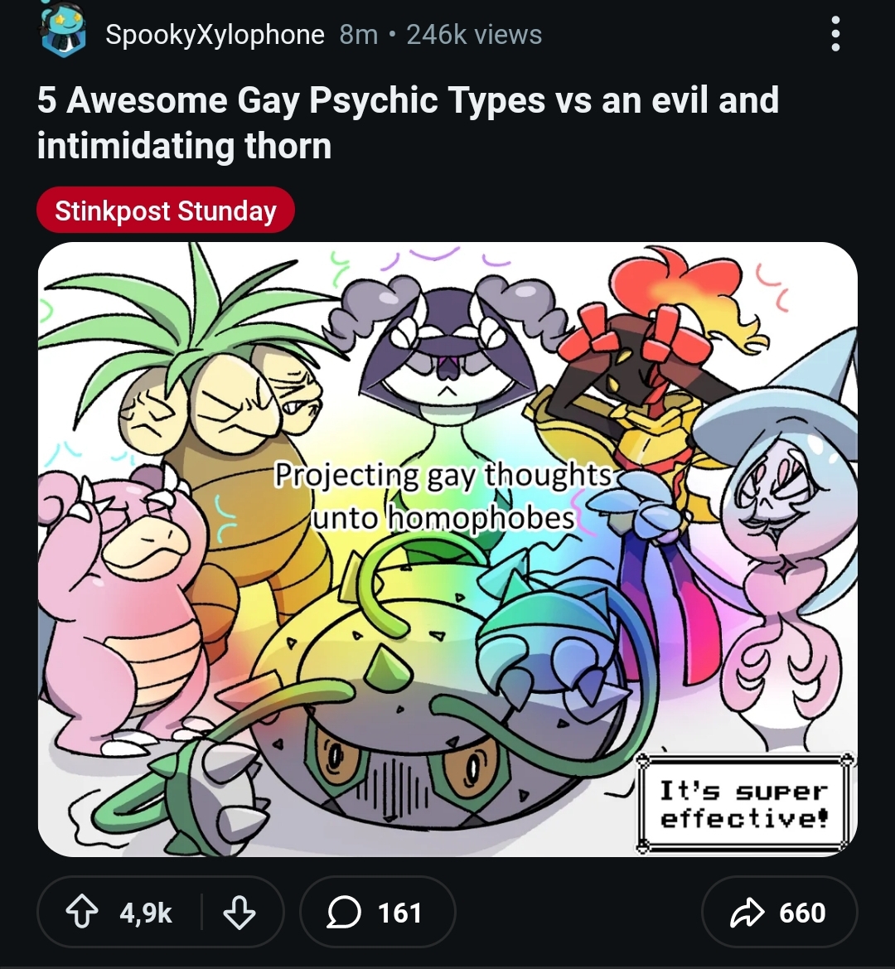The image size is (895, 969).
Task: Visit the SpookyXylophone username link
Action: [x=215, y=35]
